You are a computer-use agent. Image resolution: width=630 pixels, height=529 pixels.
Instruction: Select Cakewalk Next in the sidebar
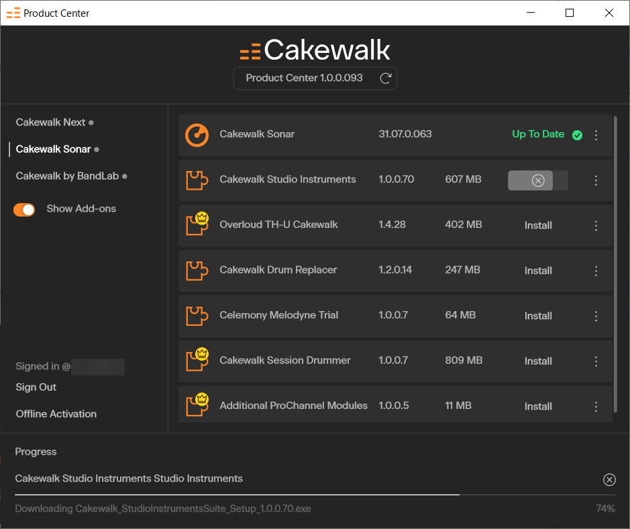50,123
